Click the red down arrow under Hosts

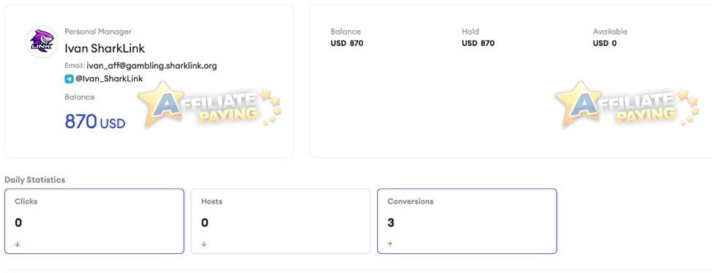pyautogui.click(x=204, y=244)
